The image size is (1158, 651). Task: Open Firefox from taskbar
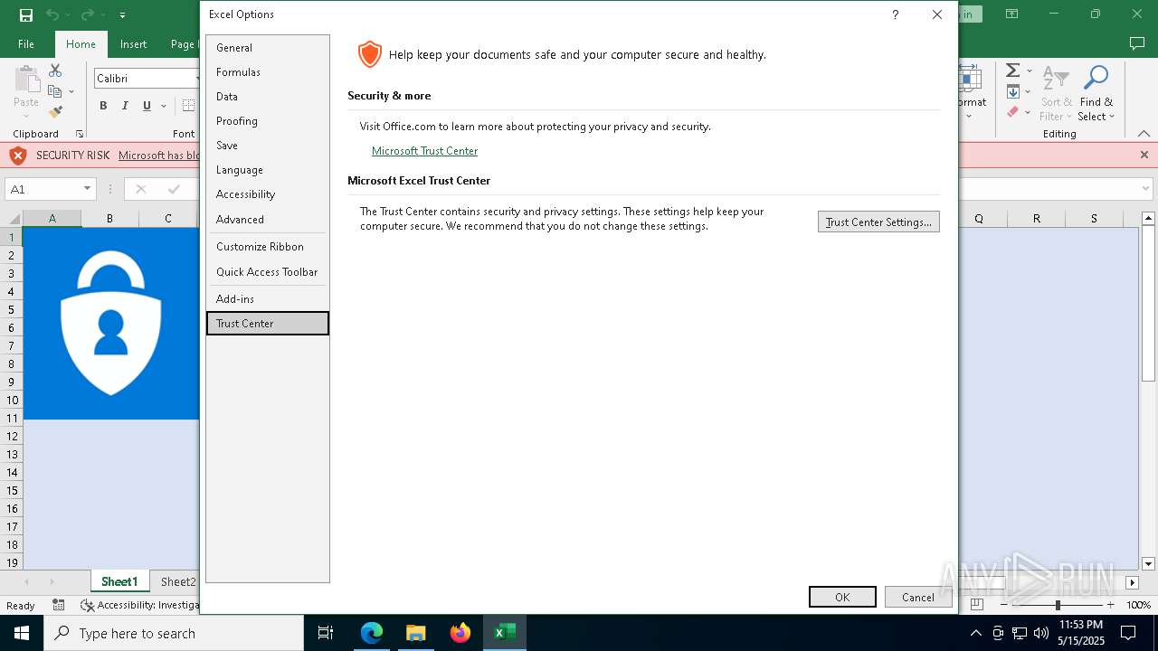(460, 633)
